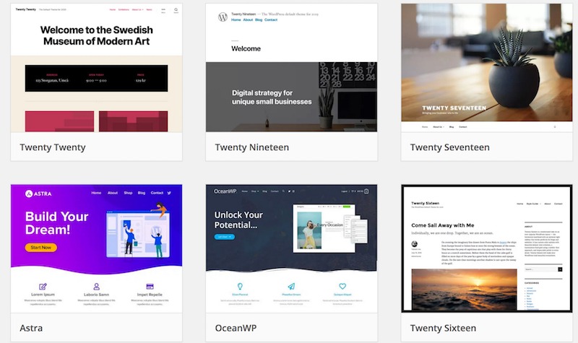Click the edit pencil icon above Lorem Ipsum
The image size is (578, 343).
[x=43, y=286]
